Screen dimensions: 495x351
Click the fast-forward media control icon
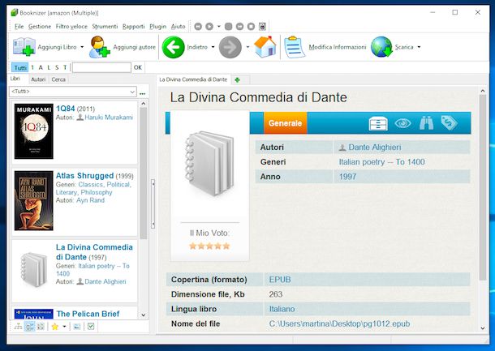point(239,27)
